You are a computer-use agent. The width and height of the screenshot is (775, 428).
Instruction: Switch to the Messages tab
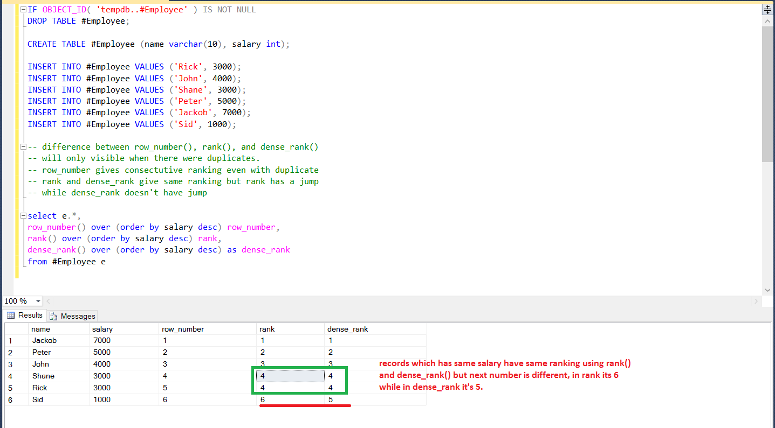[72, 316]
